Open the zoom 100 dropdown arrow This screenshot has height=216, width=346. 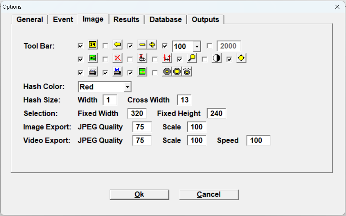coord(197,46)
